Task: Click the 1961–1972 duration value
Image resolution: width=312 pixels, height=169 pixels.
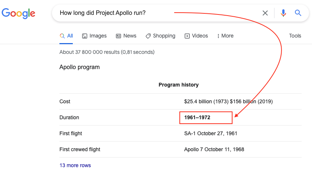Action: 197,117
